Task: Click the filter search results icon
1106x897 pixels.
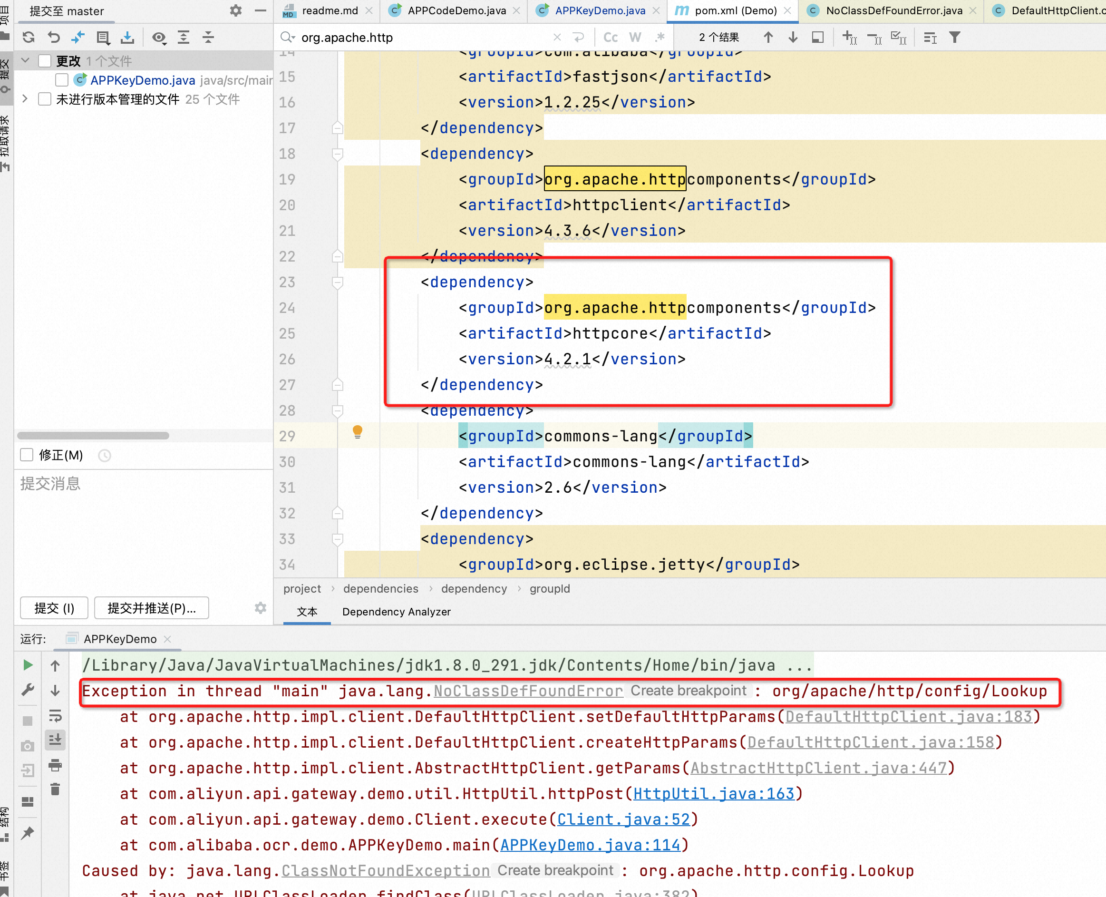Action: (x=955, y=37)
